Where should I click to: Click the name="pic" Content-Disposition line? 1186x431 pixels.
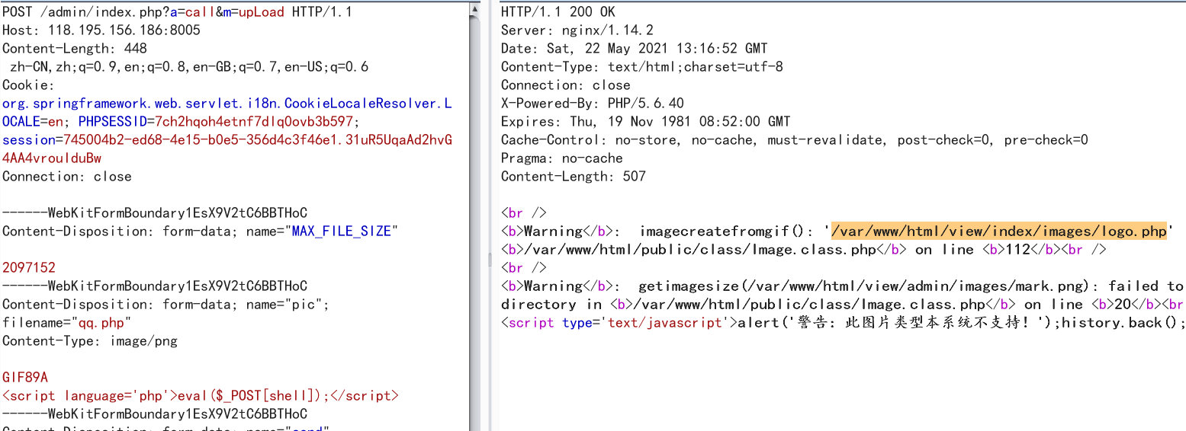coord(166,305)
